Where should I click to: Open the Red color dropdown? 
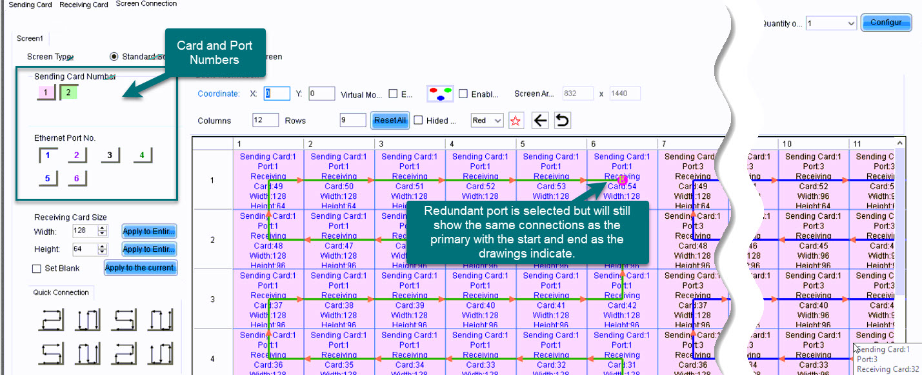(487, 121)
